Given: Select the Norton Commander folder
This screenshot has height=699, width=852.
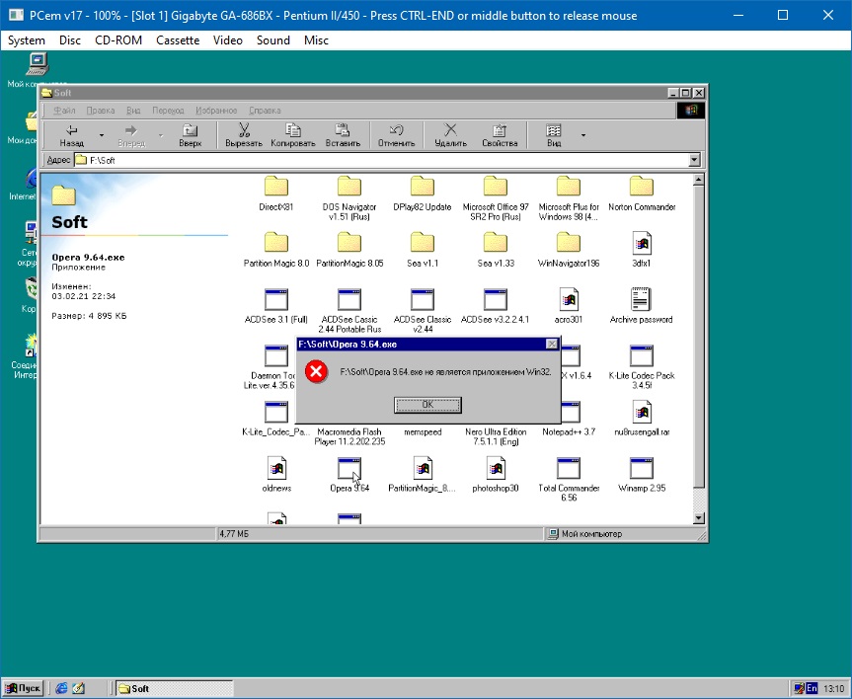Looking at the screenshot, I should (642, 188).
